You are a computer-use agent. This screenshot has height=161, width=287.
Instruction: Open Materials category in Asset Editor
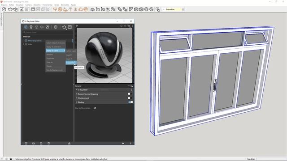pos(26,27)
